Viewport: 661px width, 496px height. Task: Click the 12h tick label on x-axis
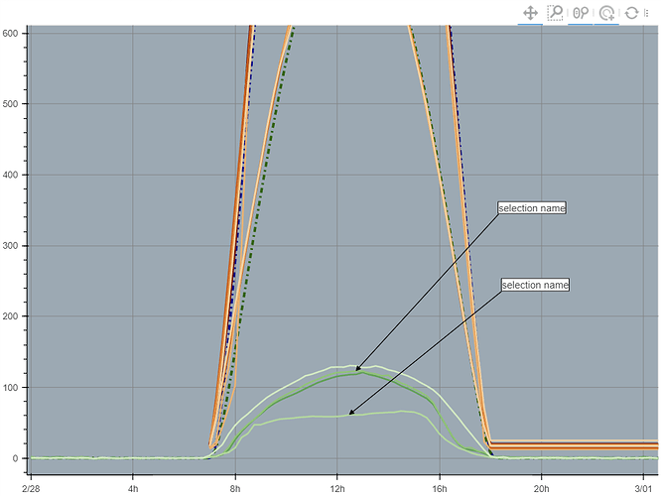[336, 489]
